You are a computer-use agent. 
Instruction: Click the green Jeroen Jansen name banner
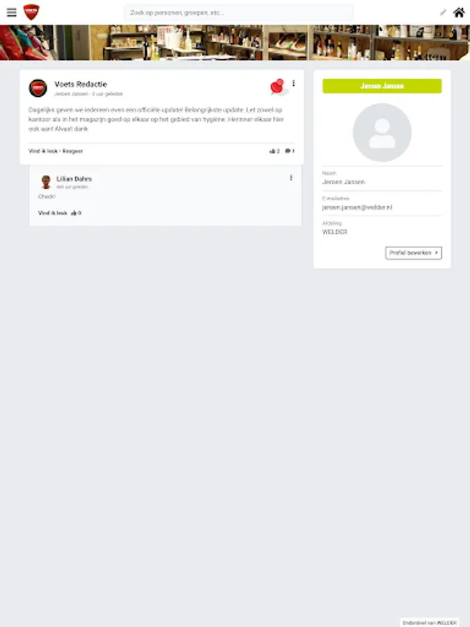(382, 86)
